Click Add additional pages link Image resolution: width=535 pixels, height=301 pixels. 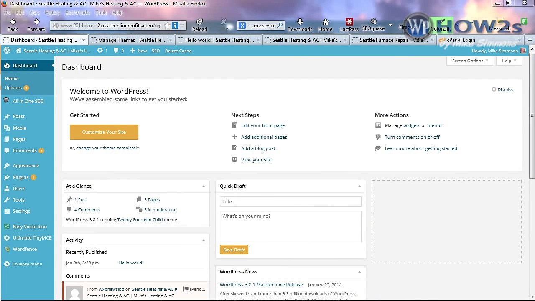coord(264,137)
